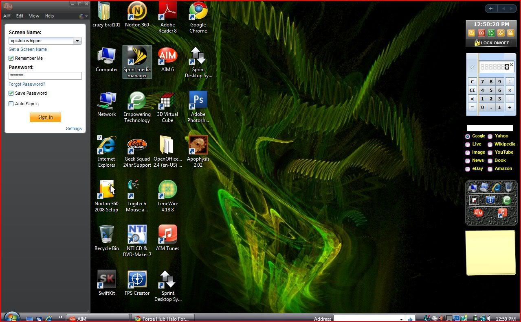Open the AIM Tunes desktop shortcut

coord(167,238)
